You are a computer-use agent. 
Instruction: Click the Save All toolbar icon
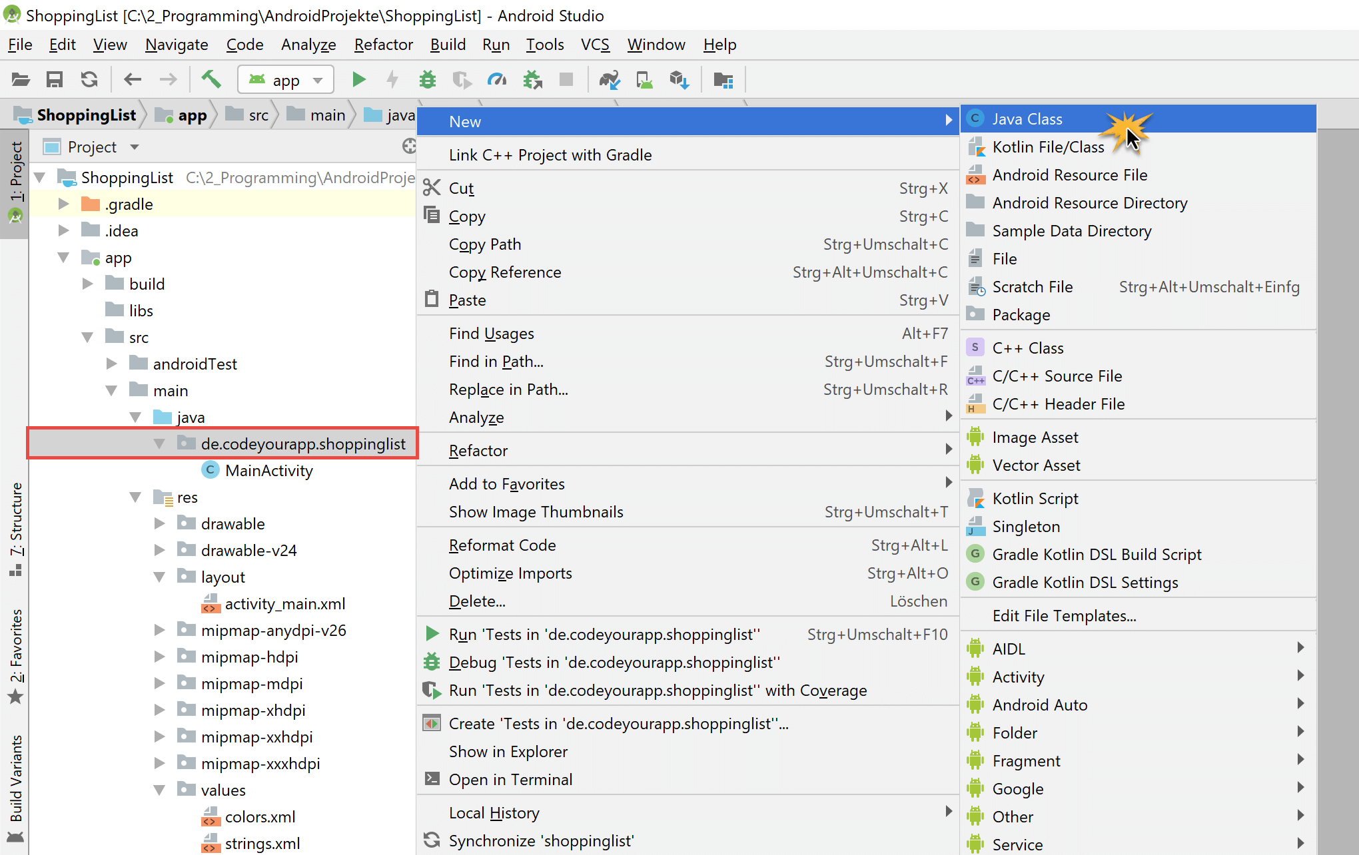pos(55,80)
